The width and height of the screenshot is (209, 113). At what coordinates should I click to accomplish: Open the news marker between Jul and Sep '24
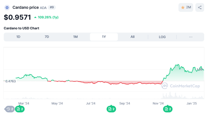click(111, 109)
